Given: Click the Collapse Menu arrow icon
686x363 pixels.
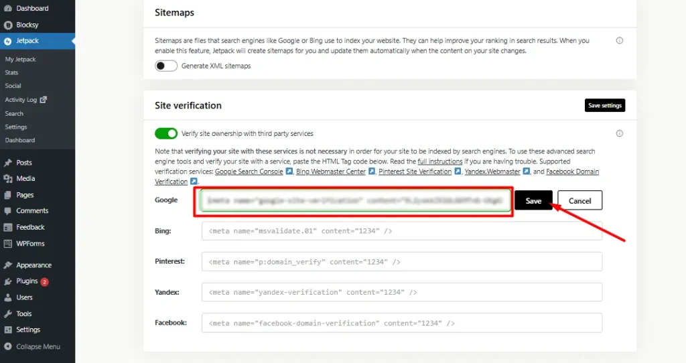Looking at the screenshot, I should (8, 346).
